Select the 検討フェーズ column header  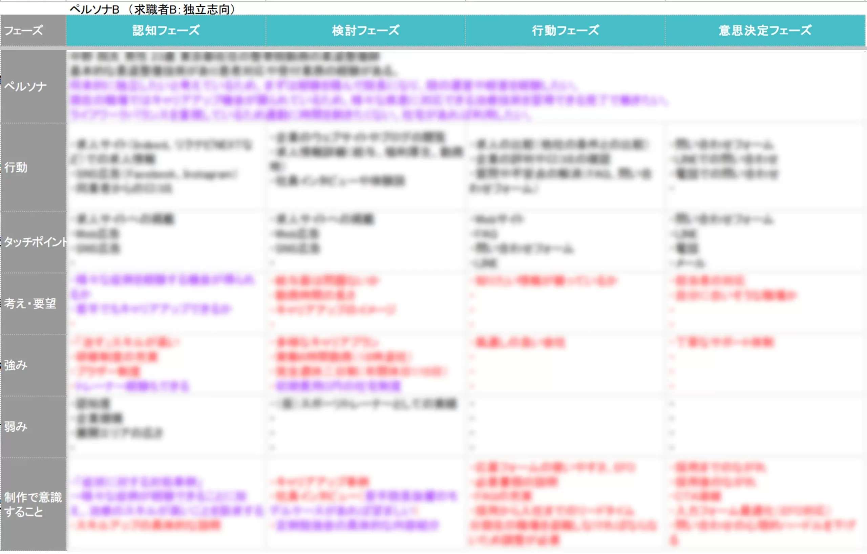click(365, 30)
